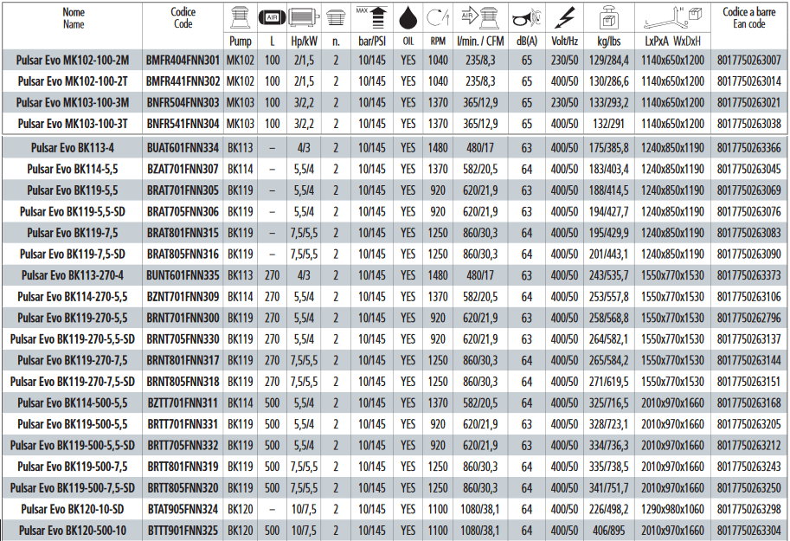Click the pump icon in the header
Image resolution: width=790 pixels, height=541 pixels.
240,17
